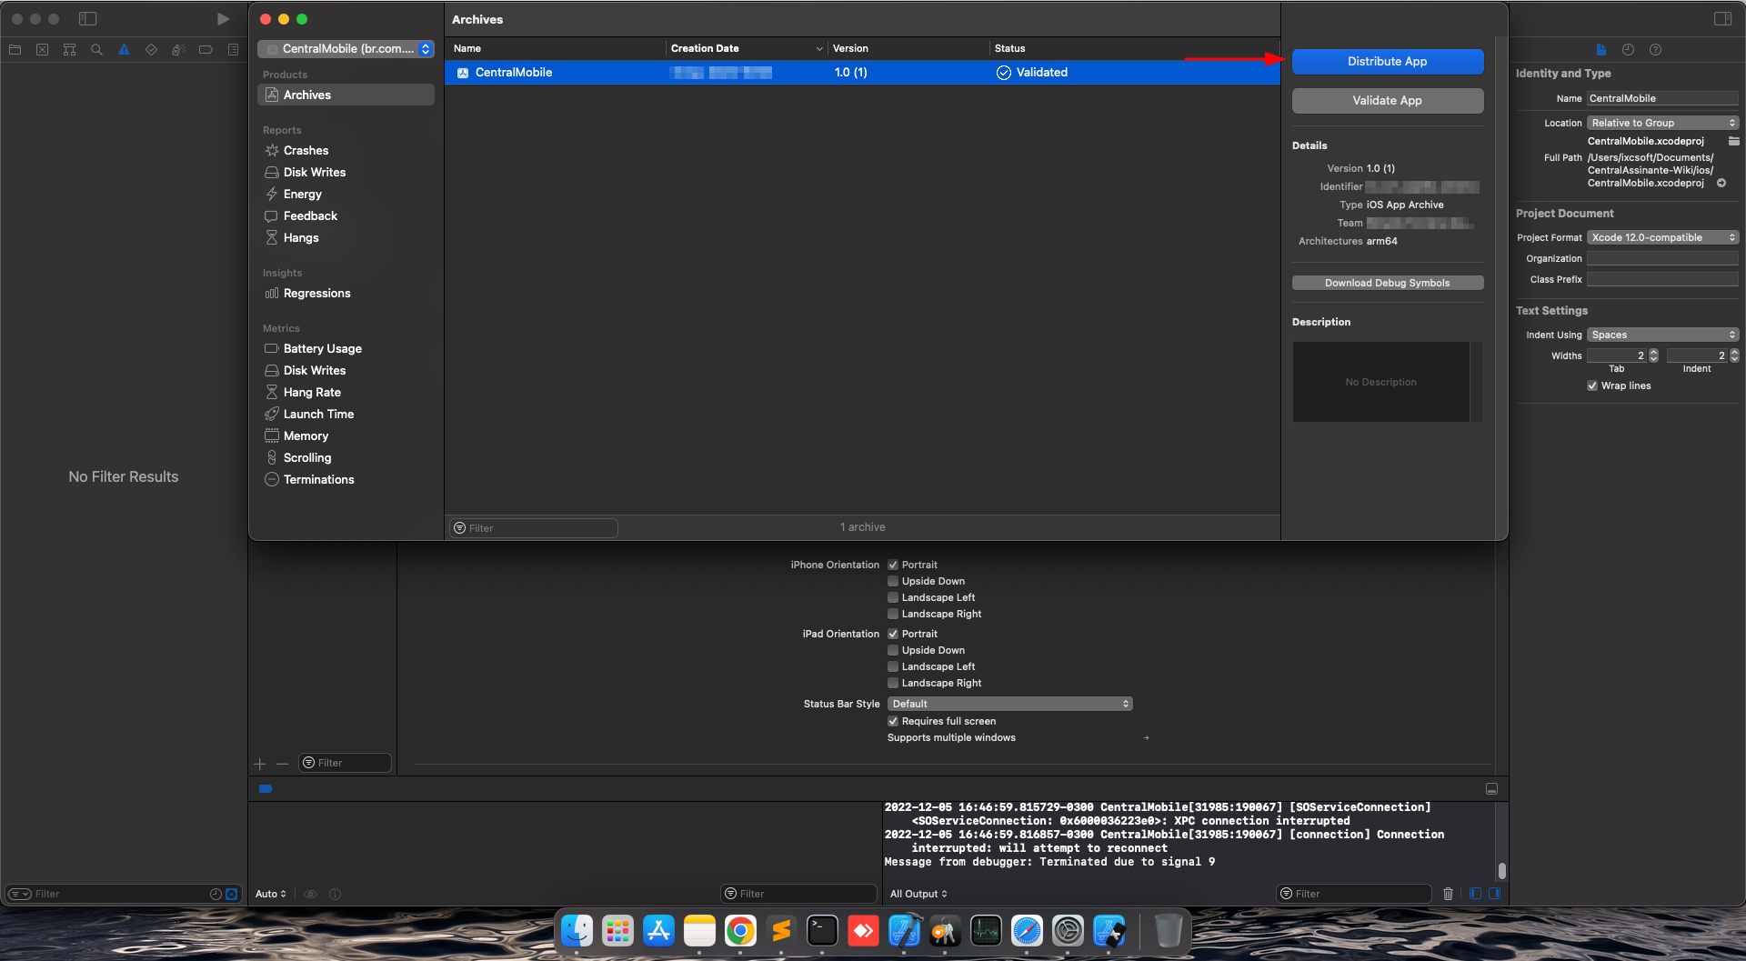Open the source control navigator icon
Image resolution: width=1746 pixels, height=961 pixels.
pyautogui.click(x=42, y=50)
